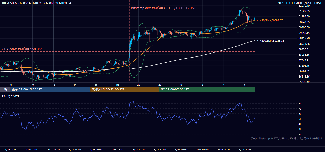325x152 pixels.
Task: Click the bottom date label '3/13 18:00'
Action: 117,150
